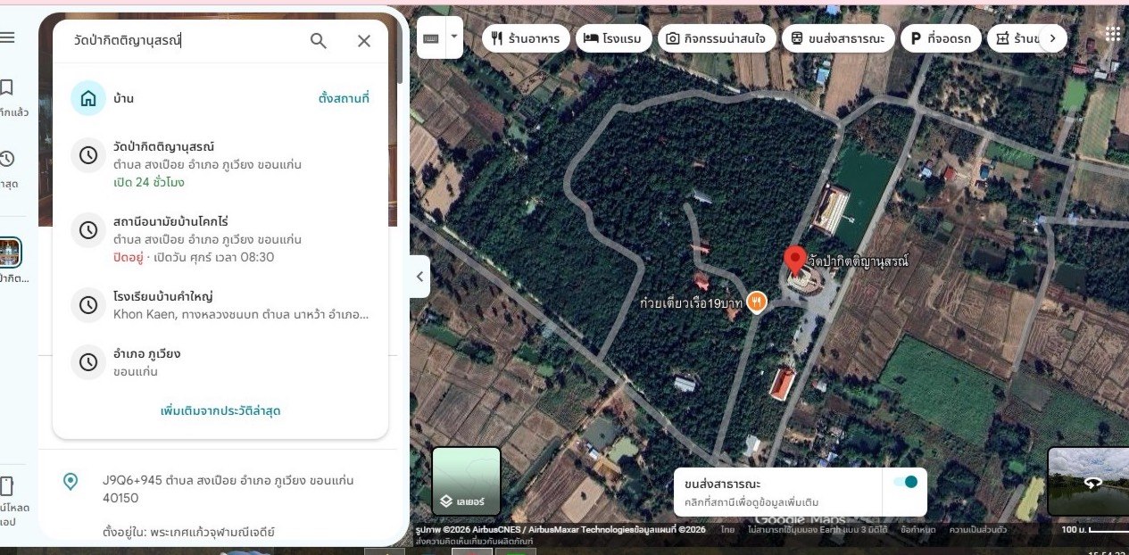Click the get-the-app phone icon in sidebar
This screenshot has height=555, width=1129.
point(6,486)
